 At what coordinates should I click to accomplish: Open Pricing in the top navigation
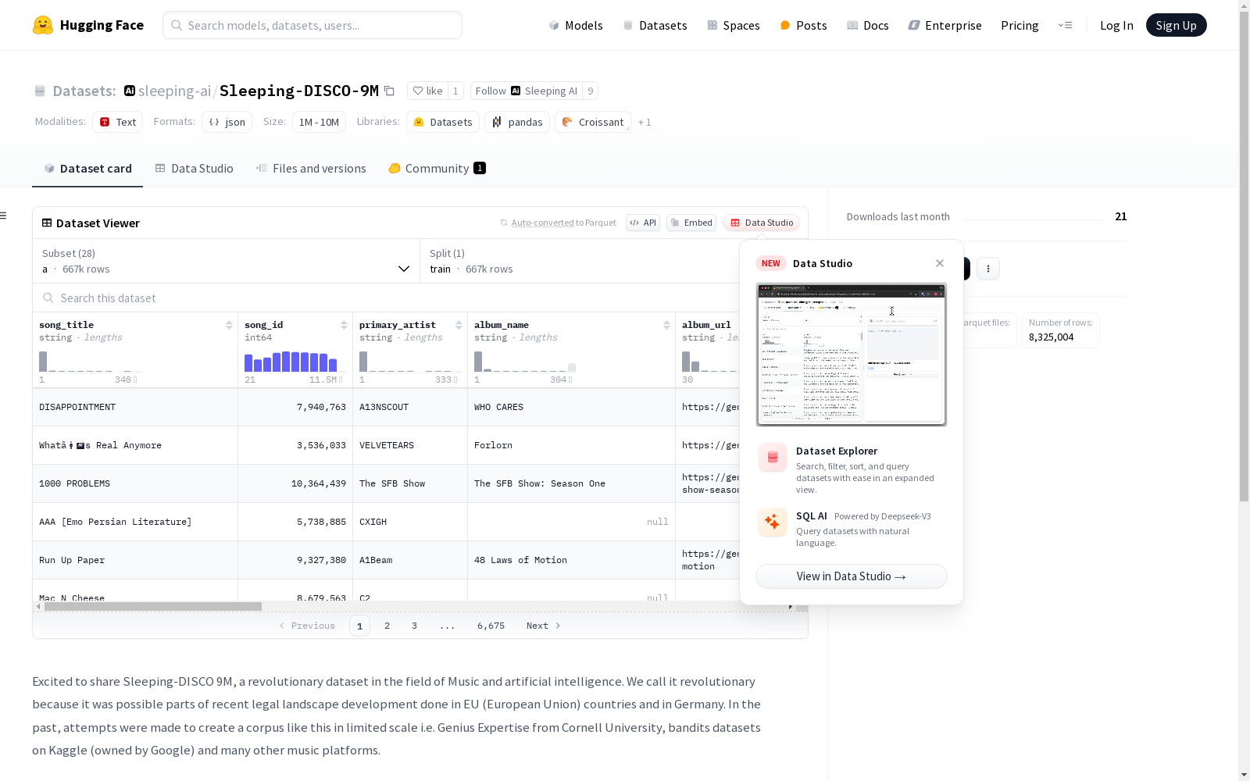point(1020,25)
